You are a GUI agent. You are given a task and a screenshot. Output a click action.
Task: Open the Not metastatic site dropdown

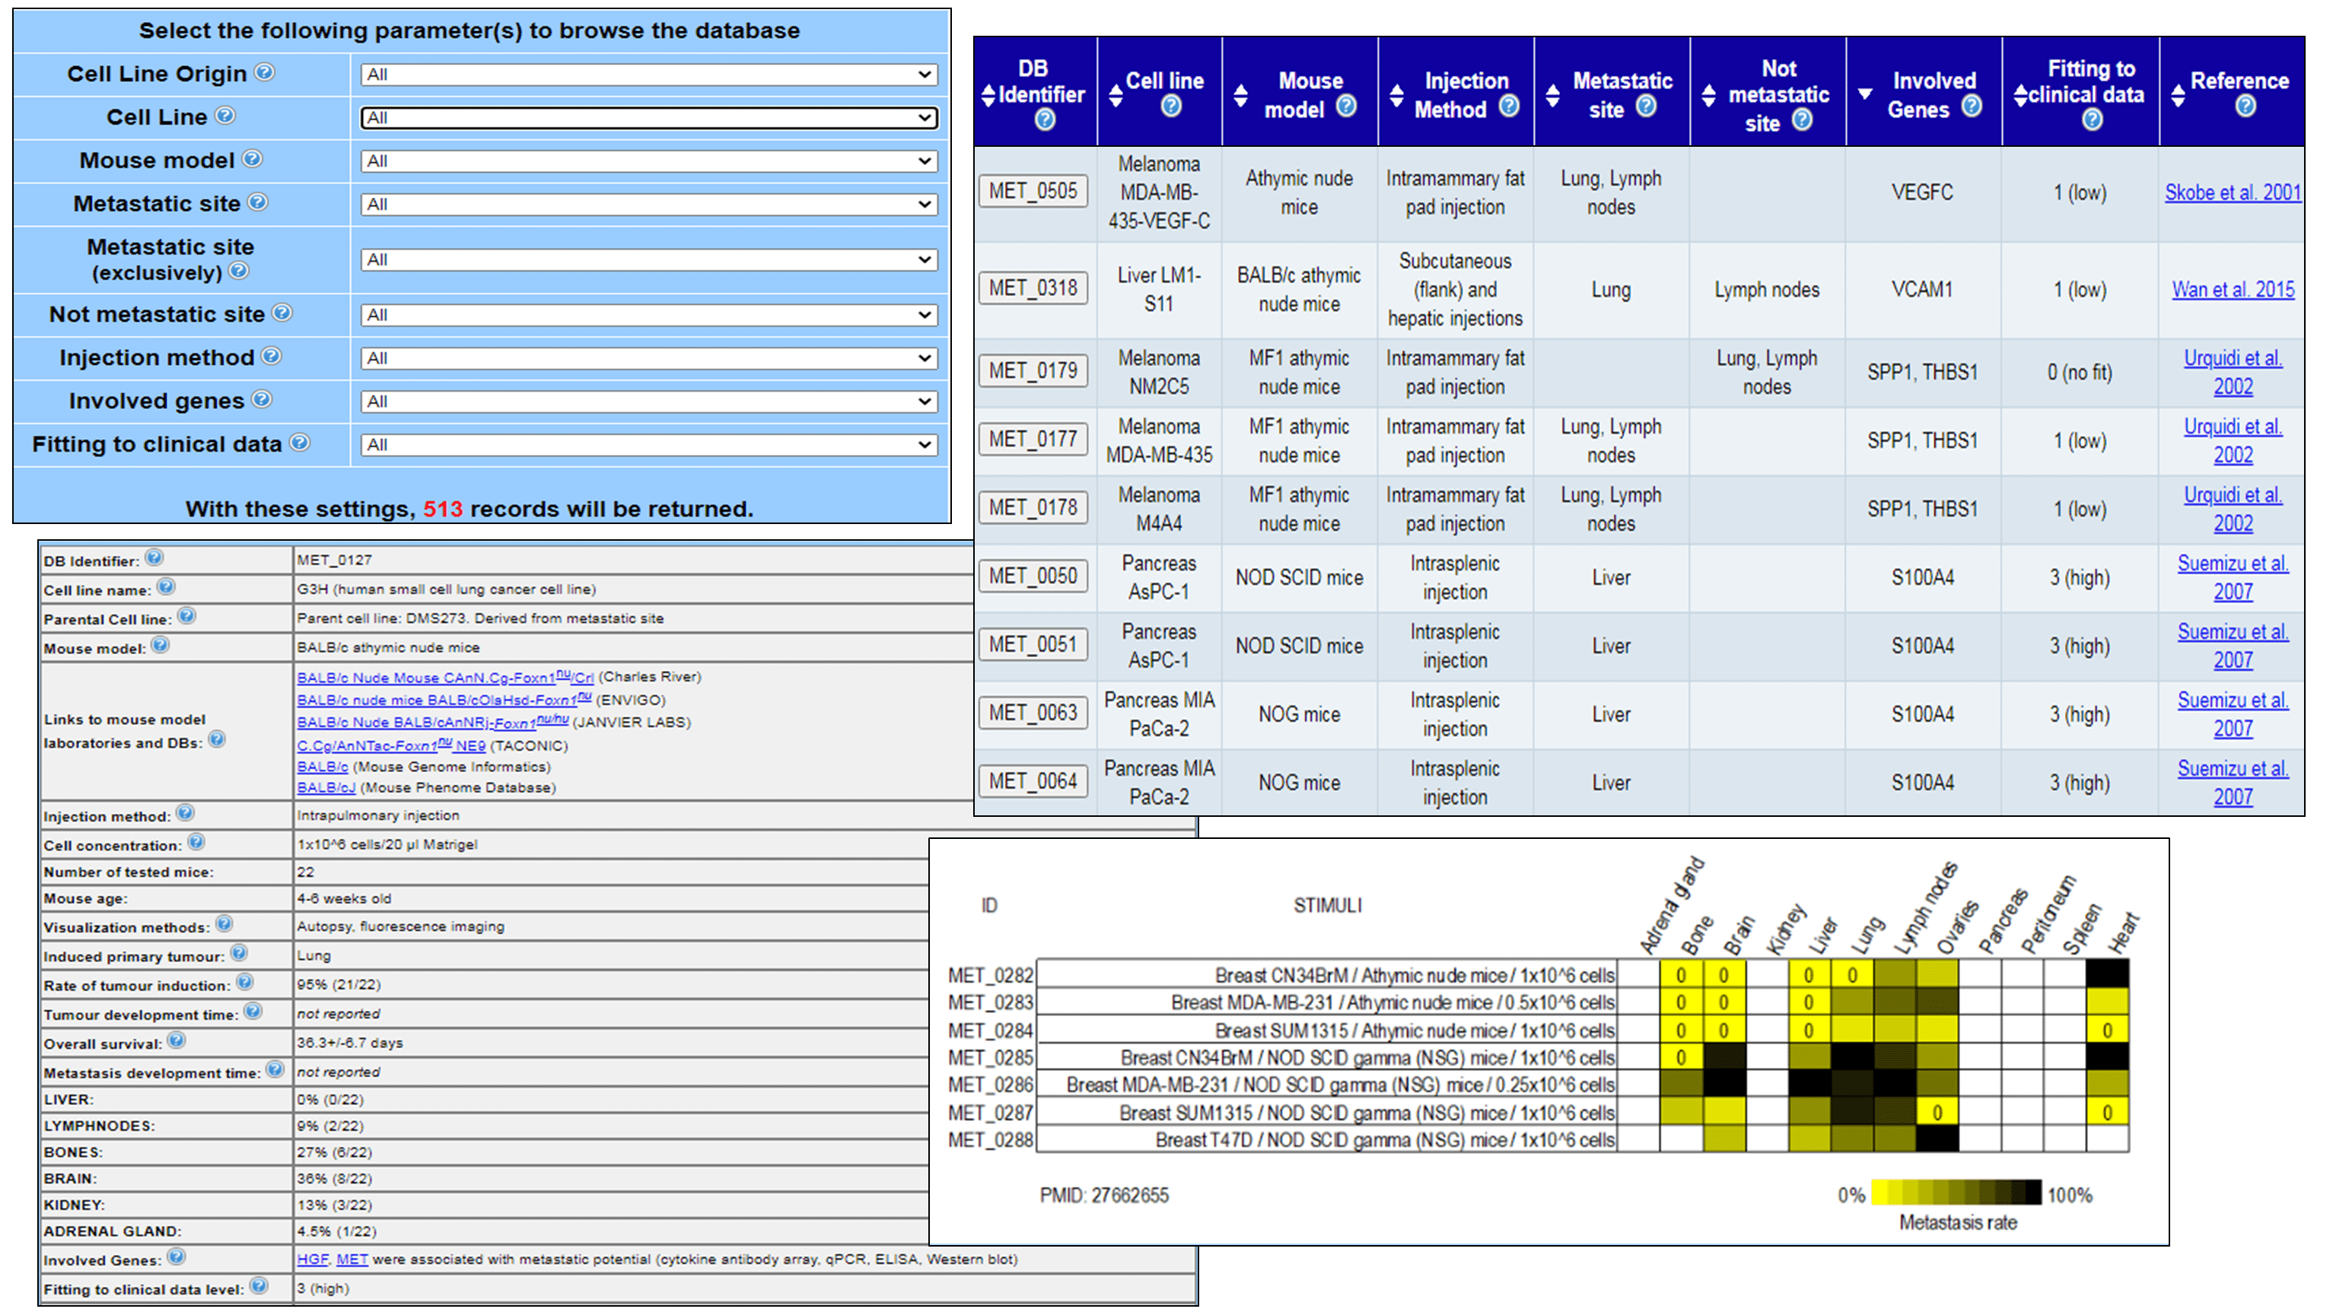click(648, 315)
